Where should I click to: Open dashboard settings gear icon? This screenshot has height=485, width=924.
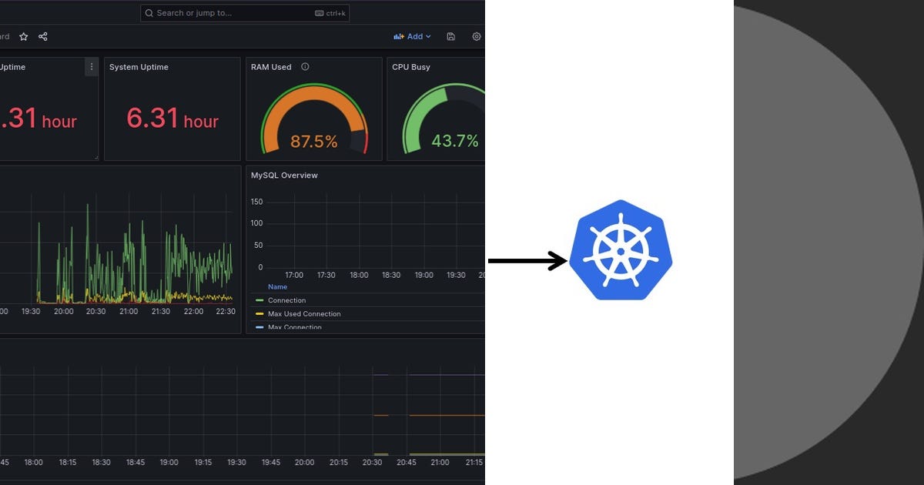pos(477,36)
